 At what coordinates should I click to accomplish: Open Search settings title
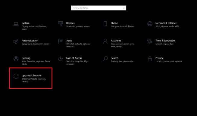114,58
